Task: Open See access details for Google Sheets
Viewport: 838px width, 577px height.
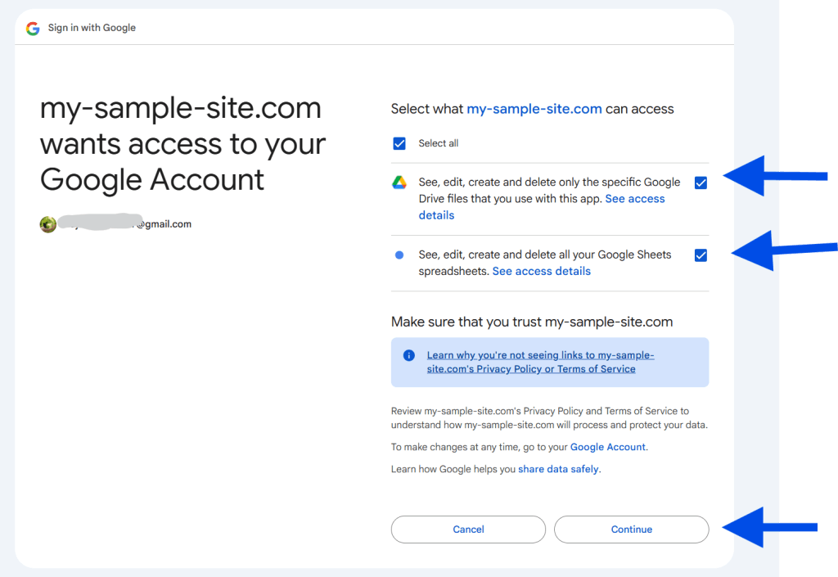Action: 542,272
